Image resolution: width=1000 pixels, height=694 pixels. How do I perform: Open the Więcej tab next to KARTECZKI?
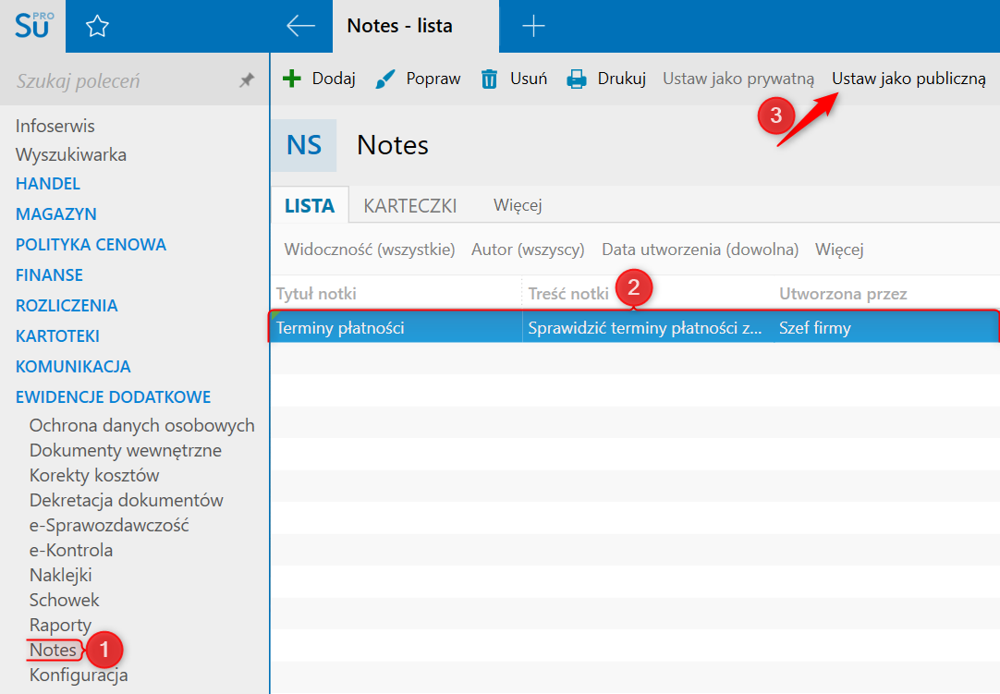pyautogui.click(x=518, y=205)
